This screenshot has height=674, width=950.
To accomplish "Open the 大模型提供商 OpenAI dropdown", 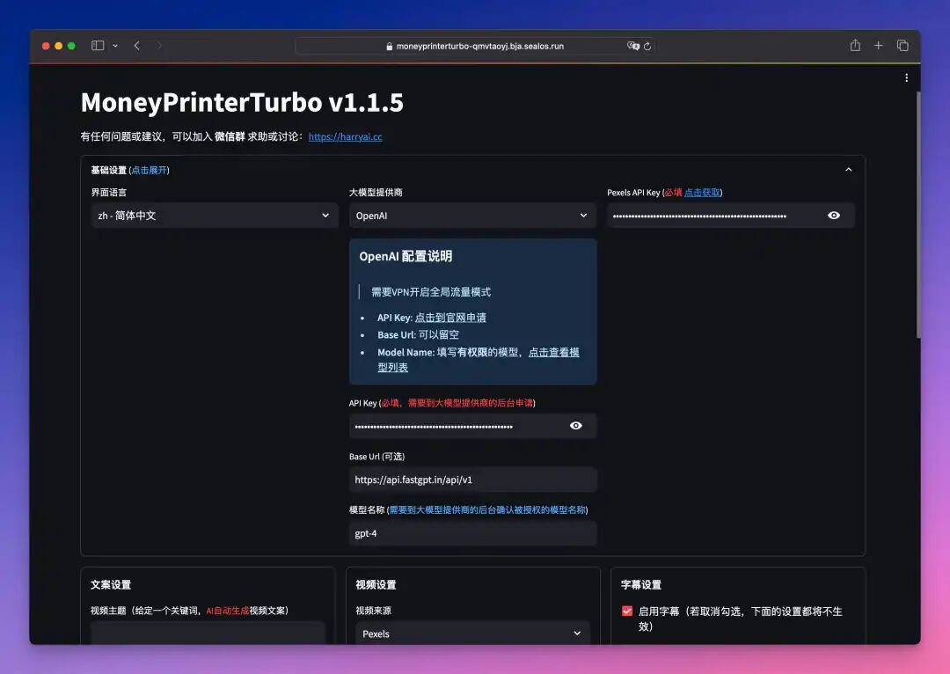I will pyautogui.click(x=472, y=216).
